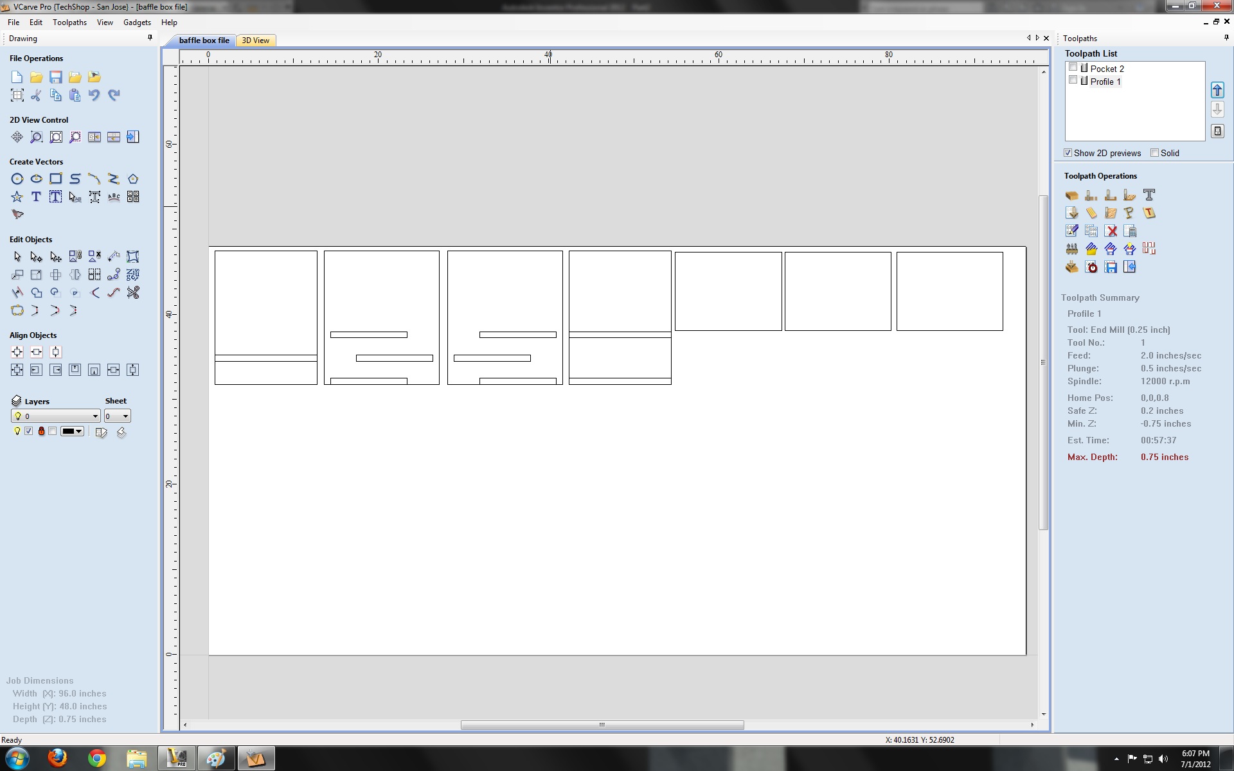The width and height of the screenshot is (1234, 771).
Task: Select the Node Editing arrow tool
Action: (37, 256)
